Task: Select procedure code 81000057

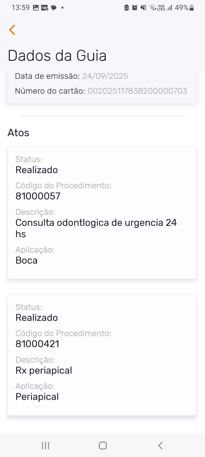Action: [38, 196]
